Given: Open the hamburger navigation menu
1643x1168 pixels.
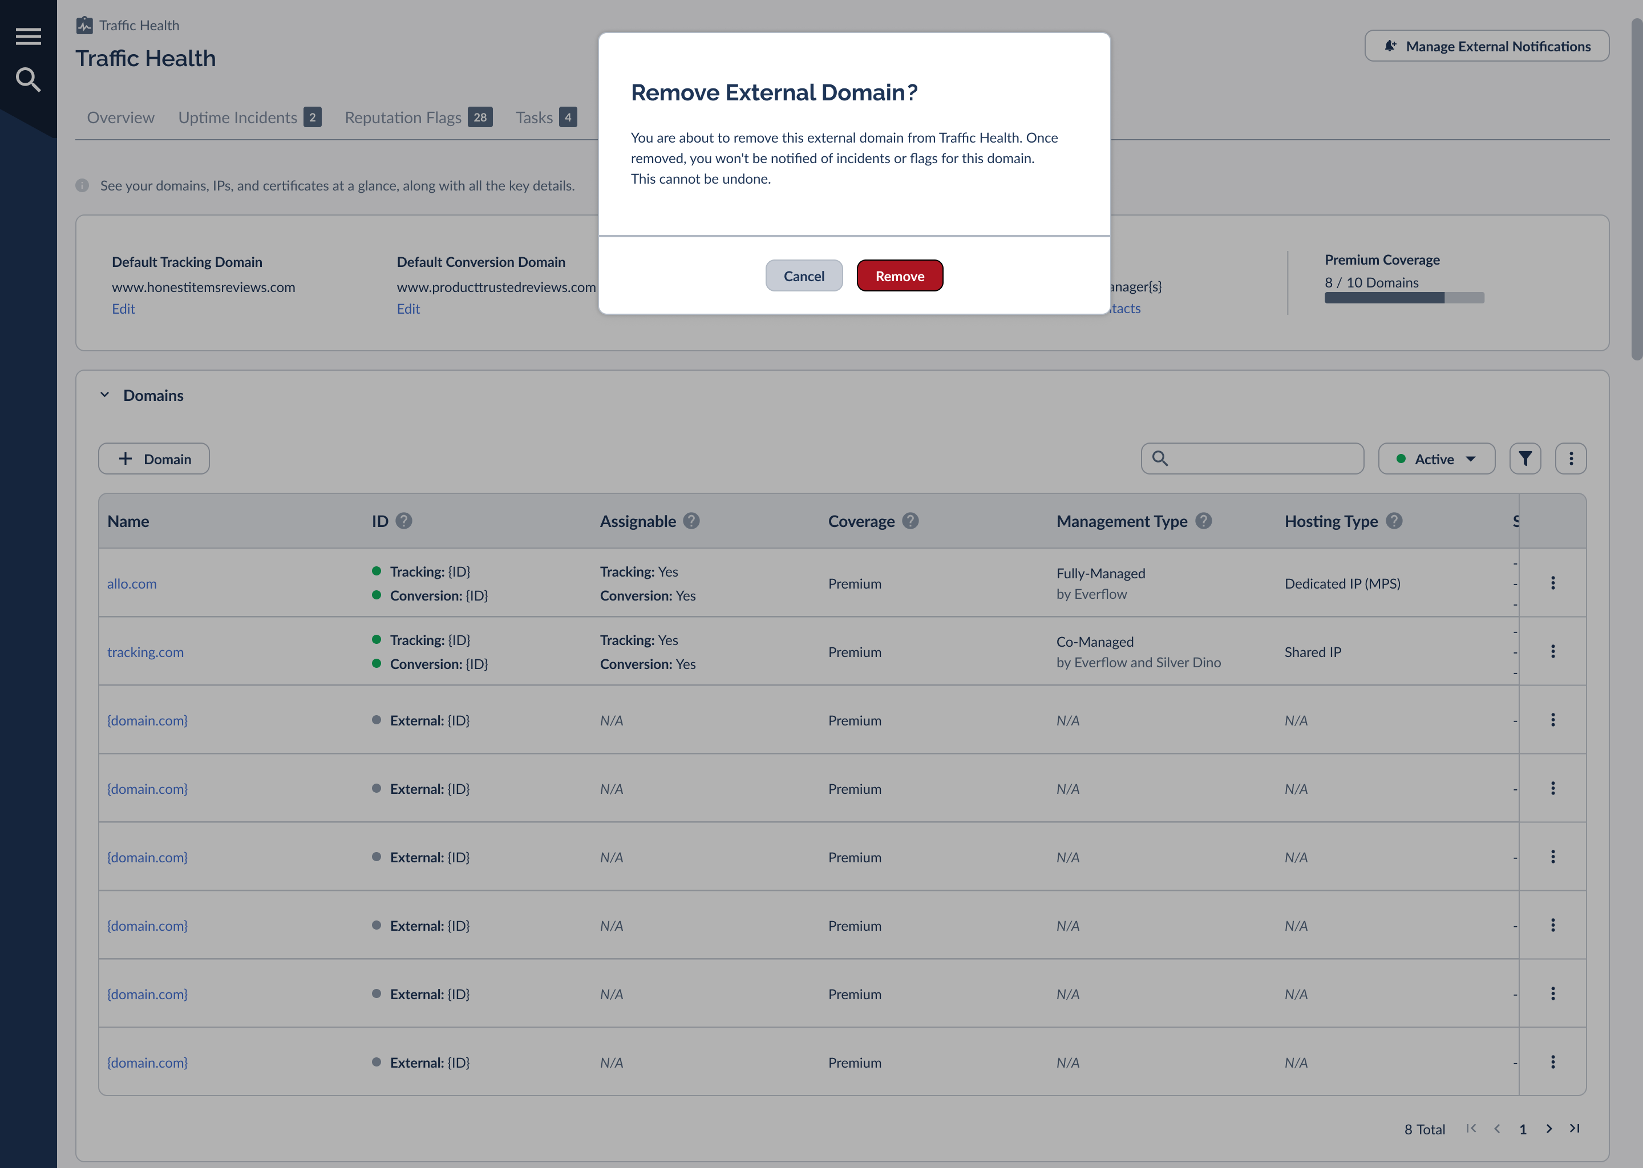Looking at the screenshot, I should pyautogui.click(x=28, y=36).
